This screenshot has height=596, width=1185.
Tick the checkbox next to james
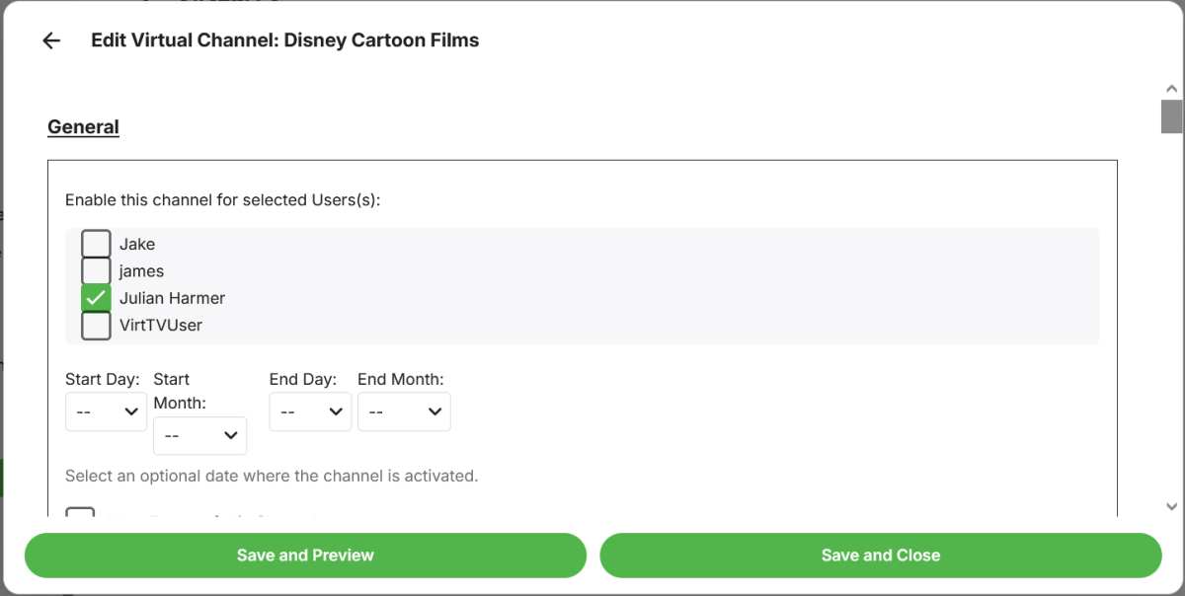96,270
